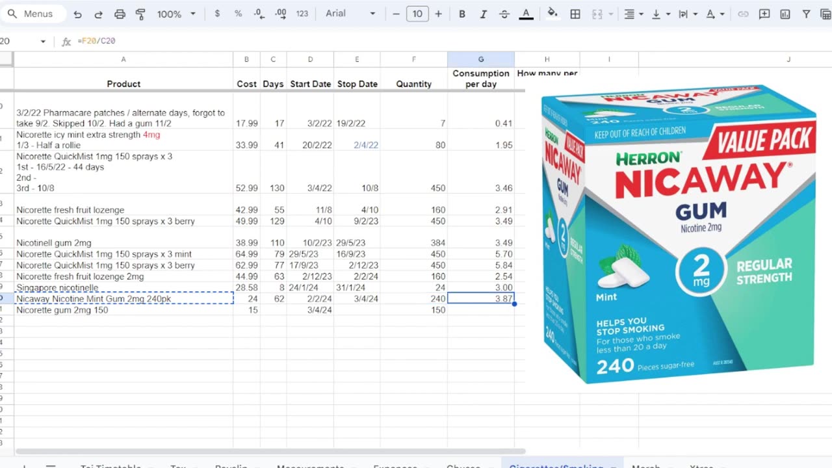Select the Nicaway gum box image

pos(679,234)
